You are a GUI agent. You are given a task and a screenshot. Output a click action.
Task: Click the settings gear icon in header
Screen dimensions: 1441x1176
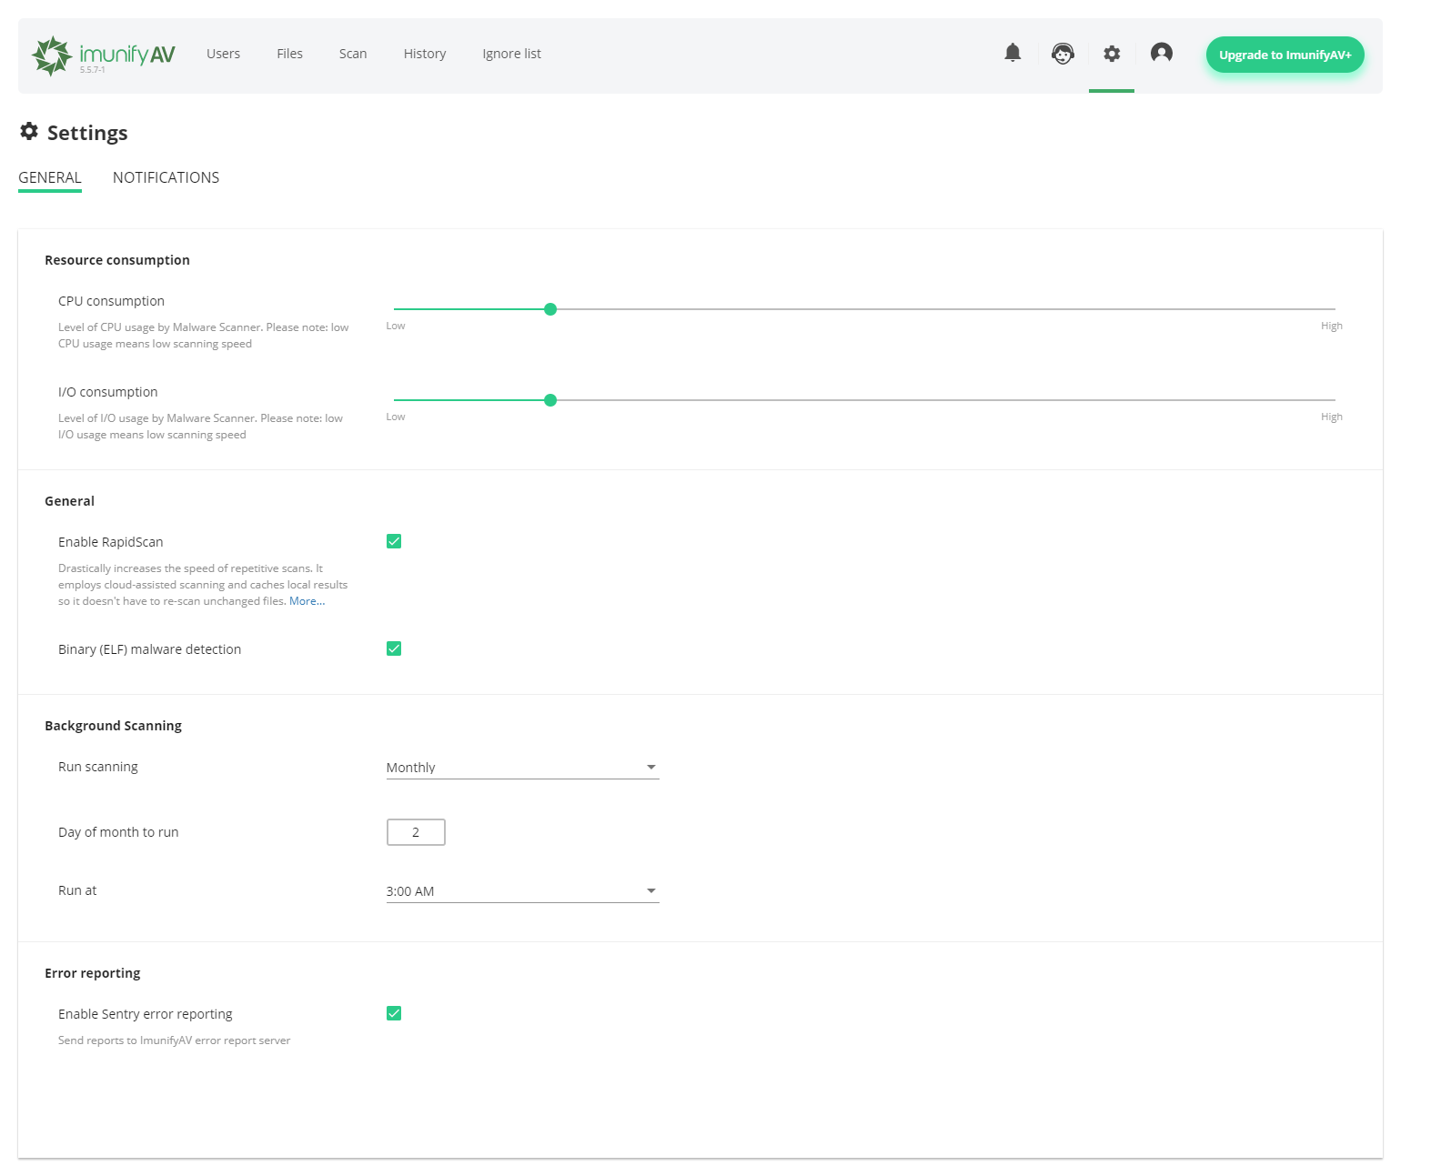[1112, 54]
